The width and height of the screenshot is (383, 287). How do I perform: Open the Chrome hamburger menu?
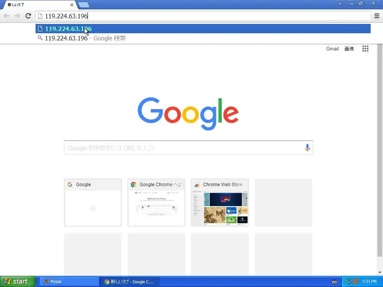(377, 16)
